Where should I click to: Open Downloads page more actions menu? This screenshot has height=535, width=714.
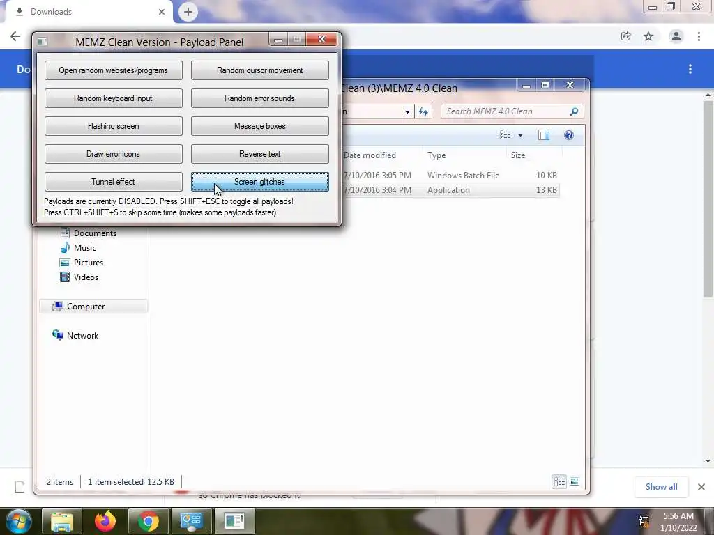[x=690, y=69]
